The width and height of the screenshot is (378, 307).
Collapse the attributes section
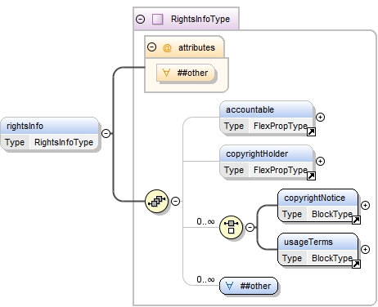[x=151, y=47]
